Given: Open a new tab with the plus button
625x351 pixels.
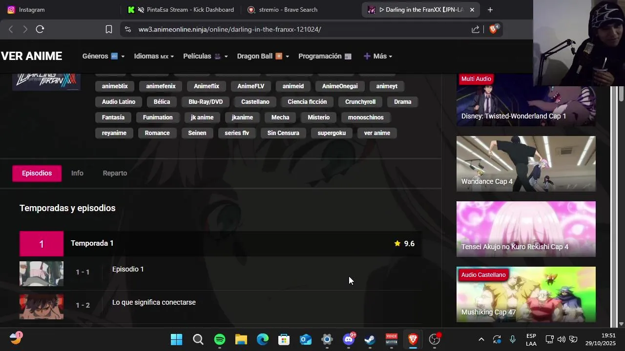Looking at the screenshot, I should click(x=490, y=10).
